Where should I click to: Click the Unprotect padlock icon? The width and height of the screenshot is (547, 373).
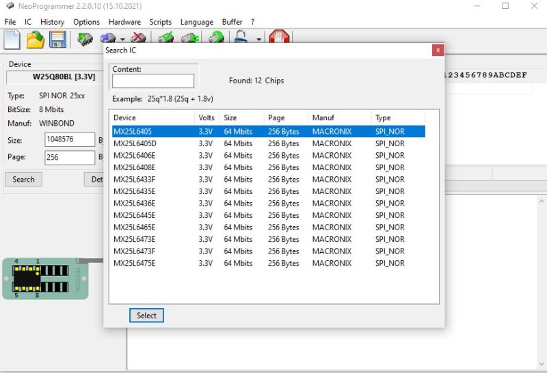pyautogui.click(x=241, y=37)
